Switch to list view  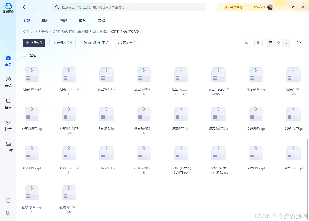click(x=271, y=43)
